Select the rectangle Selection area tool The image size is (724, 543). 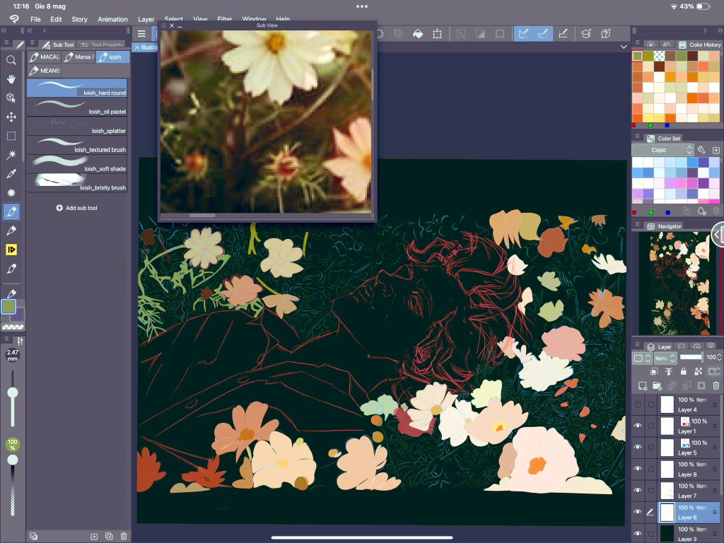coord(11,136)
